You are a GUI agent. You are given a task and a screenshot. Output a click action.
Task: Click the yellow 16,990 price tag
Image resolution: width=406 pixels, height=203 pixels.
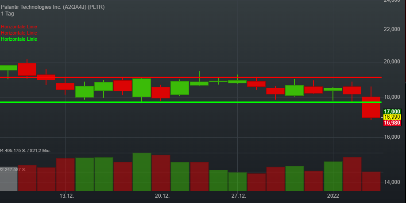392,117
